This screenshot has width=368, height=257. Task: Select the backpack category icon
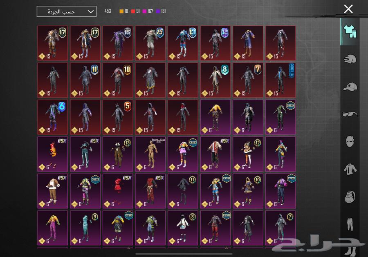(350, 196)
